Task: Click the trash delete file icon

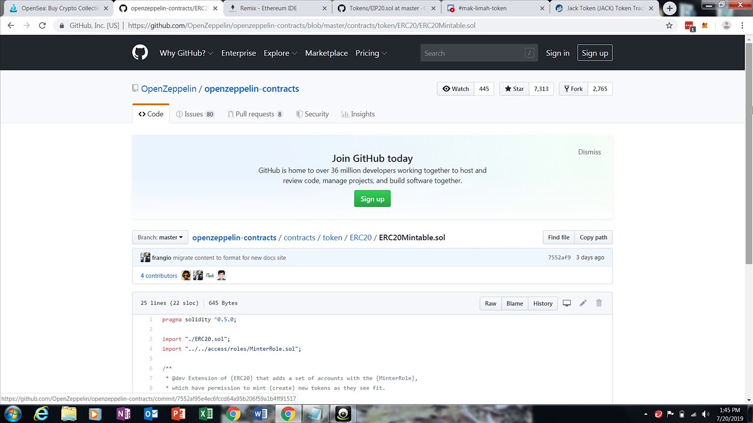Action: tap(599, 303)
